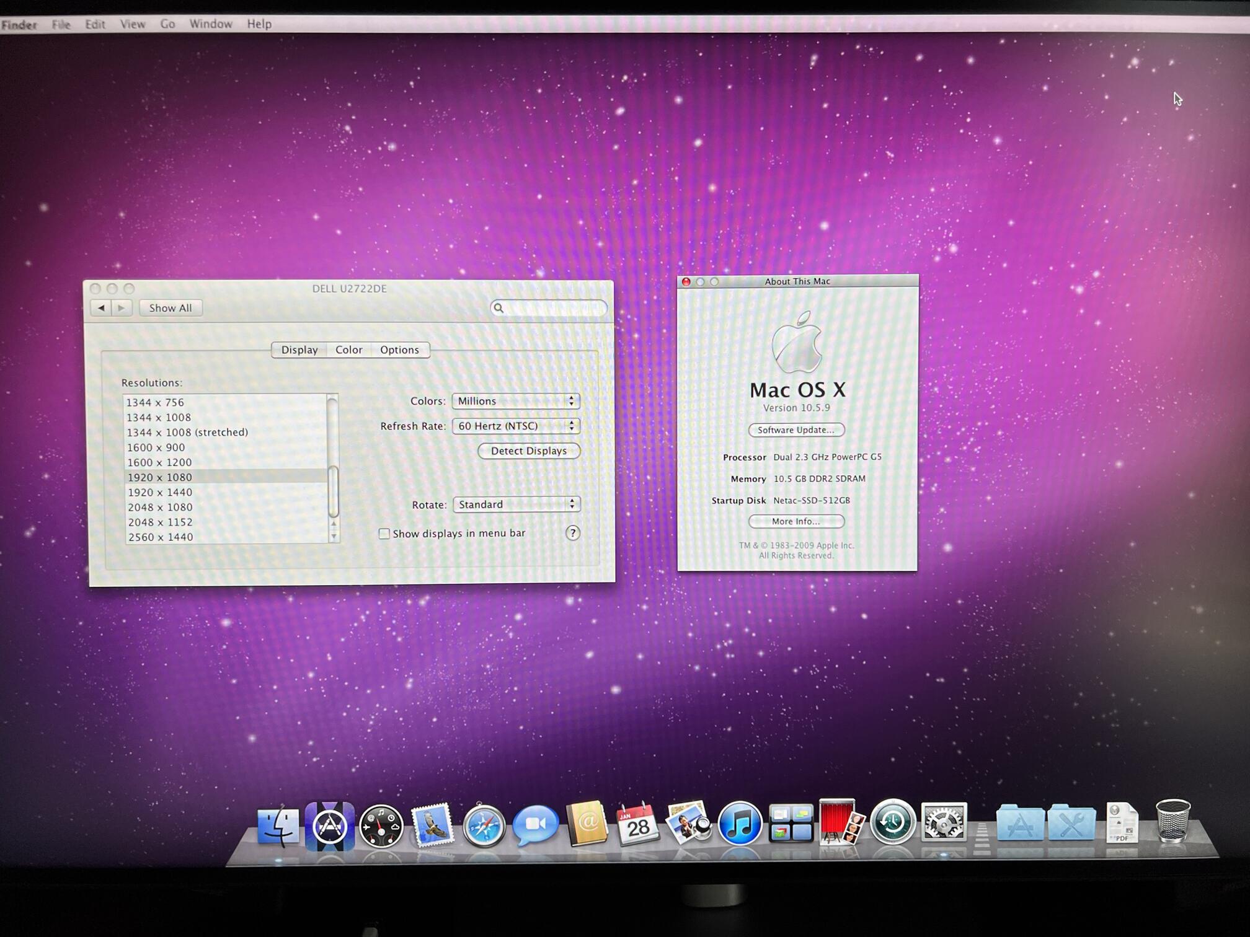Select the 1344 x 756 resolution
Viewport: 1250px width, 937px height.
click(x=225, y=402)
